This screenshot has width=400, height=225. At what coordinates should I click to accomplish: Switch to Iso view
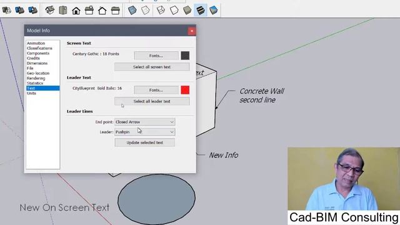pos(50,10)
